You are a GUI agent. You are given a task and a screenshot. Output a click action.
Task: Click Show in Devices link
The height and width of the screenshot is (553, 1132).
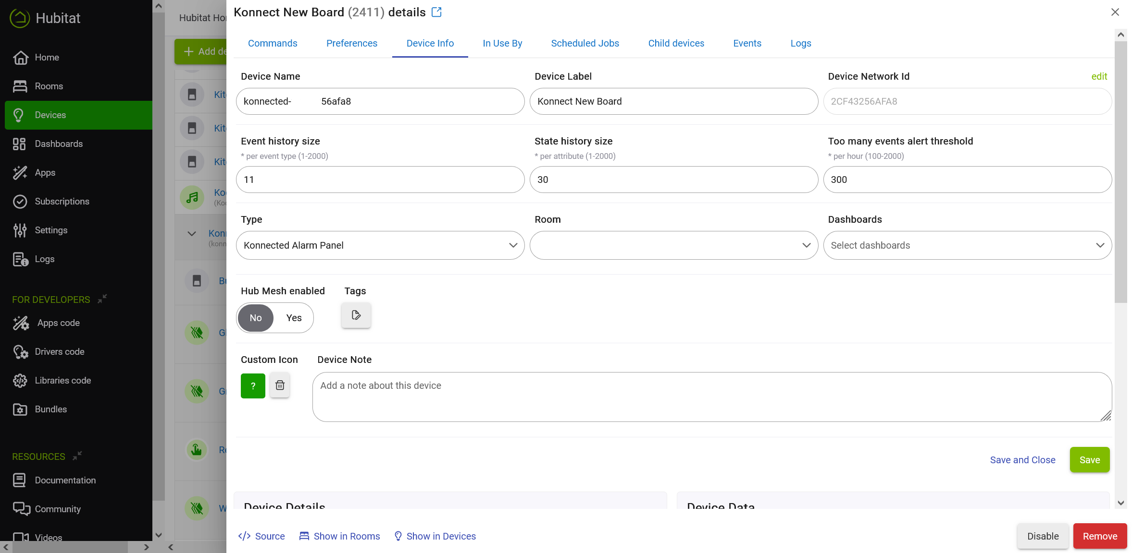click(x=435, y=536)
